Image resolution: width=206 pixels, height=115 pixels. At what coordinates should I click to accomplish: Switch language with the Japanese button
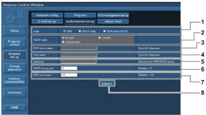[14, 107]
